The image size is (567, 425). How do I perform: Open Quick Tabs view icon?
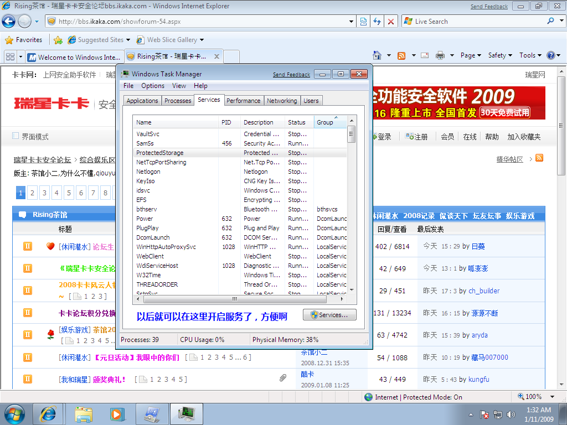pos(10,57)
